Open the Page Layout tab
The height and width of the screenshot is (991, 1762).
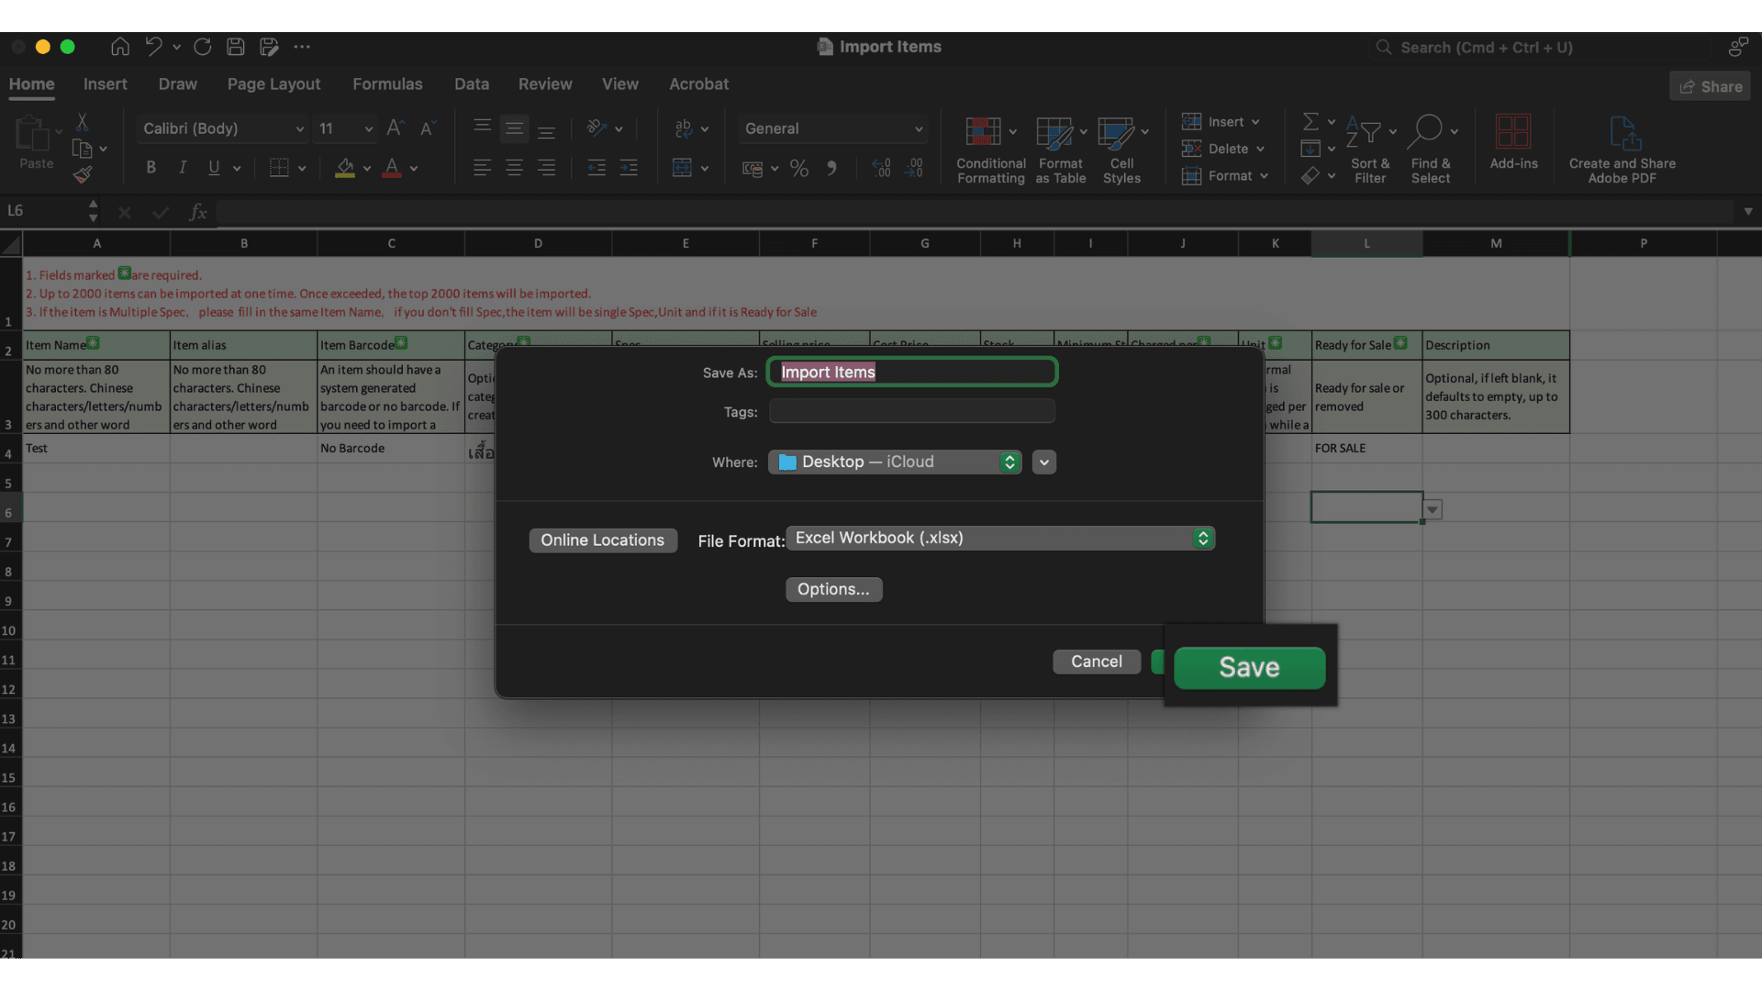(273, 84)
